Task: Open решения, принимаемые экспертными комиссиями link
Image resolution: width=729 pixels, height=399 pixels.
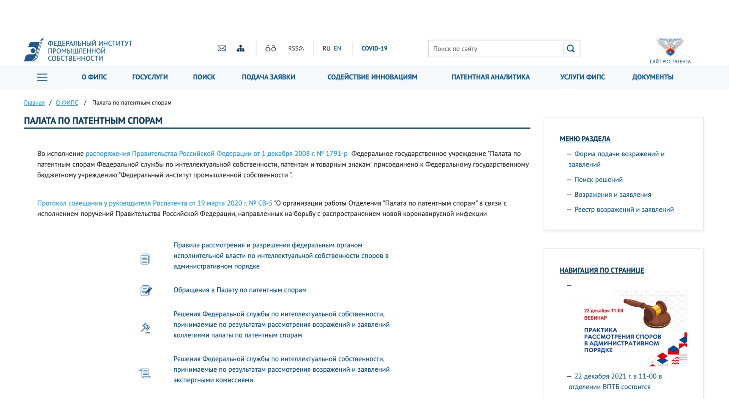Action: (x=281, y=369)
